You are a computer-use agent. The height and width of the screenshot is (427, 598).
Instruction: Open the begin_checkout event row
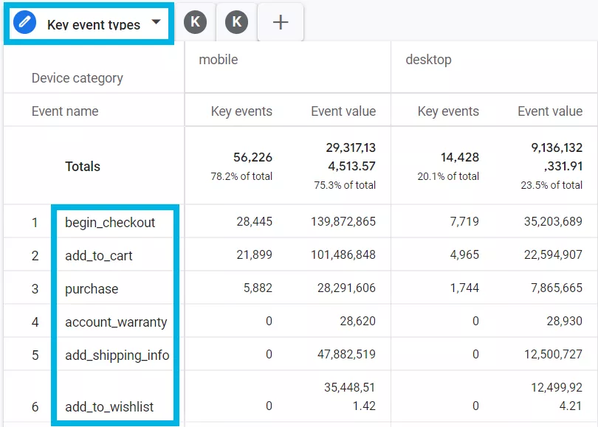point(110,223)
